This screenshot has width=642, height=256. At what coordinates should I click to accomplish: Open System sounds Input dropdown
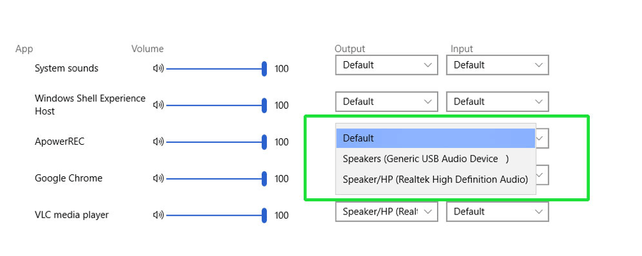(x=498, y=65)
